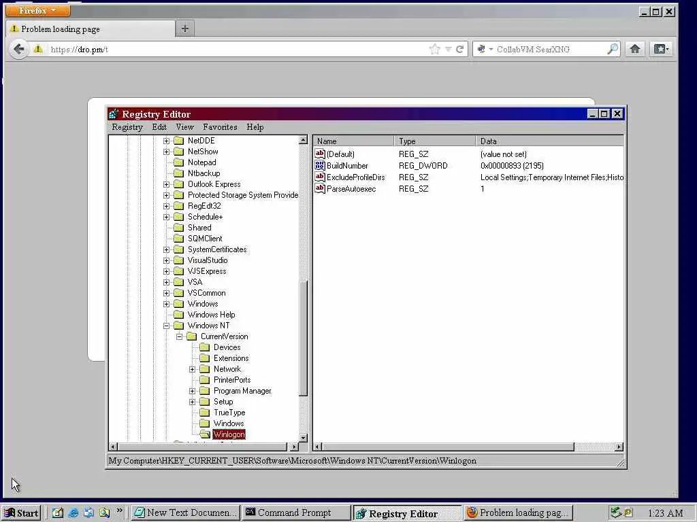This screenshot has height=522, width=697.
Task: Expand the Program Manager key
Action: coord(192,391)
